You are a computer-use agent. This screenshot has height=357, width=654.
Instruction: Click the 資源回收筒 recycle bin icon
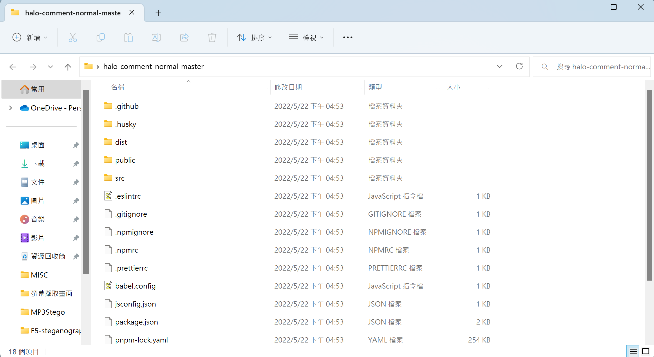(x=25, y=256)
